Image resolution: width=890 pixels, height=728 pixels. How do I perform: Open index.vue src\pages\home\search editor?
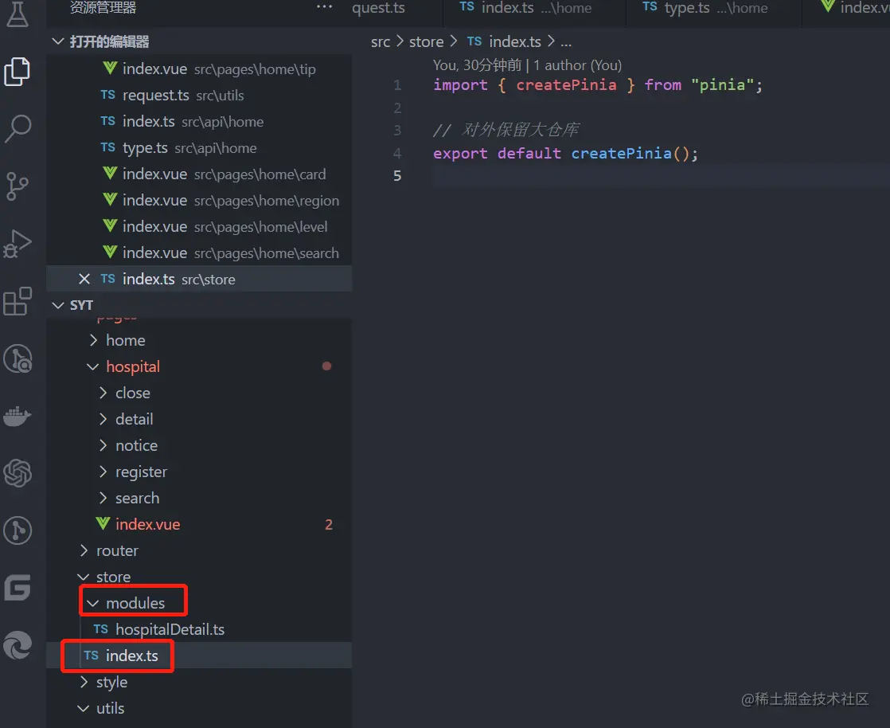[199, 252]
